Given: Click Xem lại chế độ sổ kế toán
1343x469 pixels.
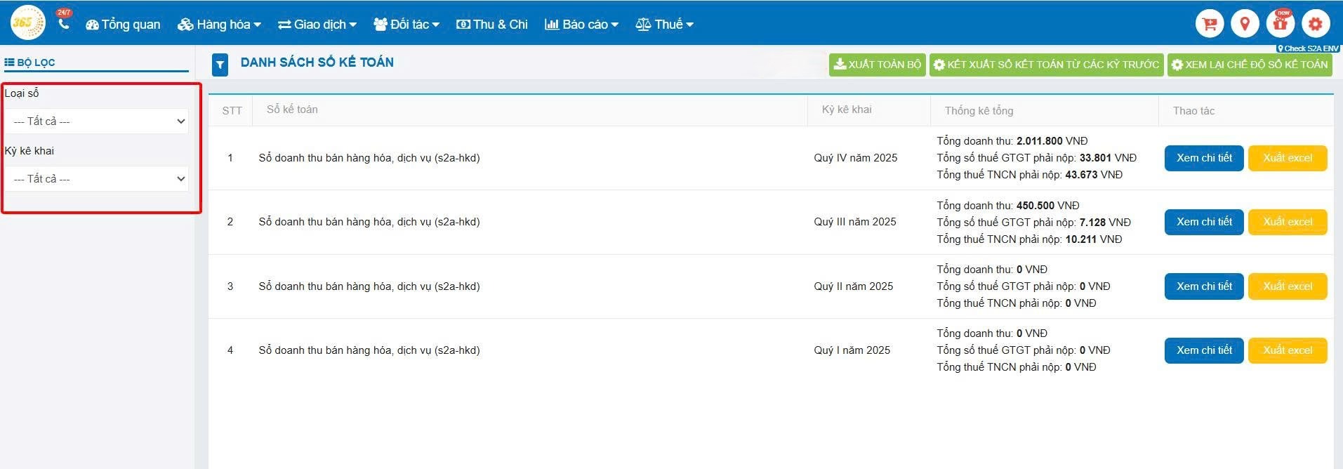Looking at the screenshot, I should point(1249,65).
